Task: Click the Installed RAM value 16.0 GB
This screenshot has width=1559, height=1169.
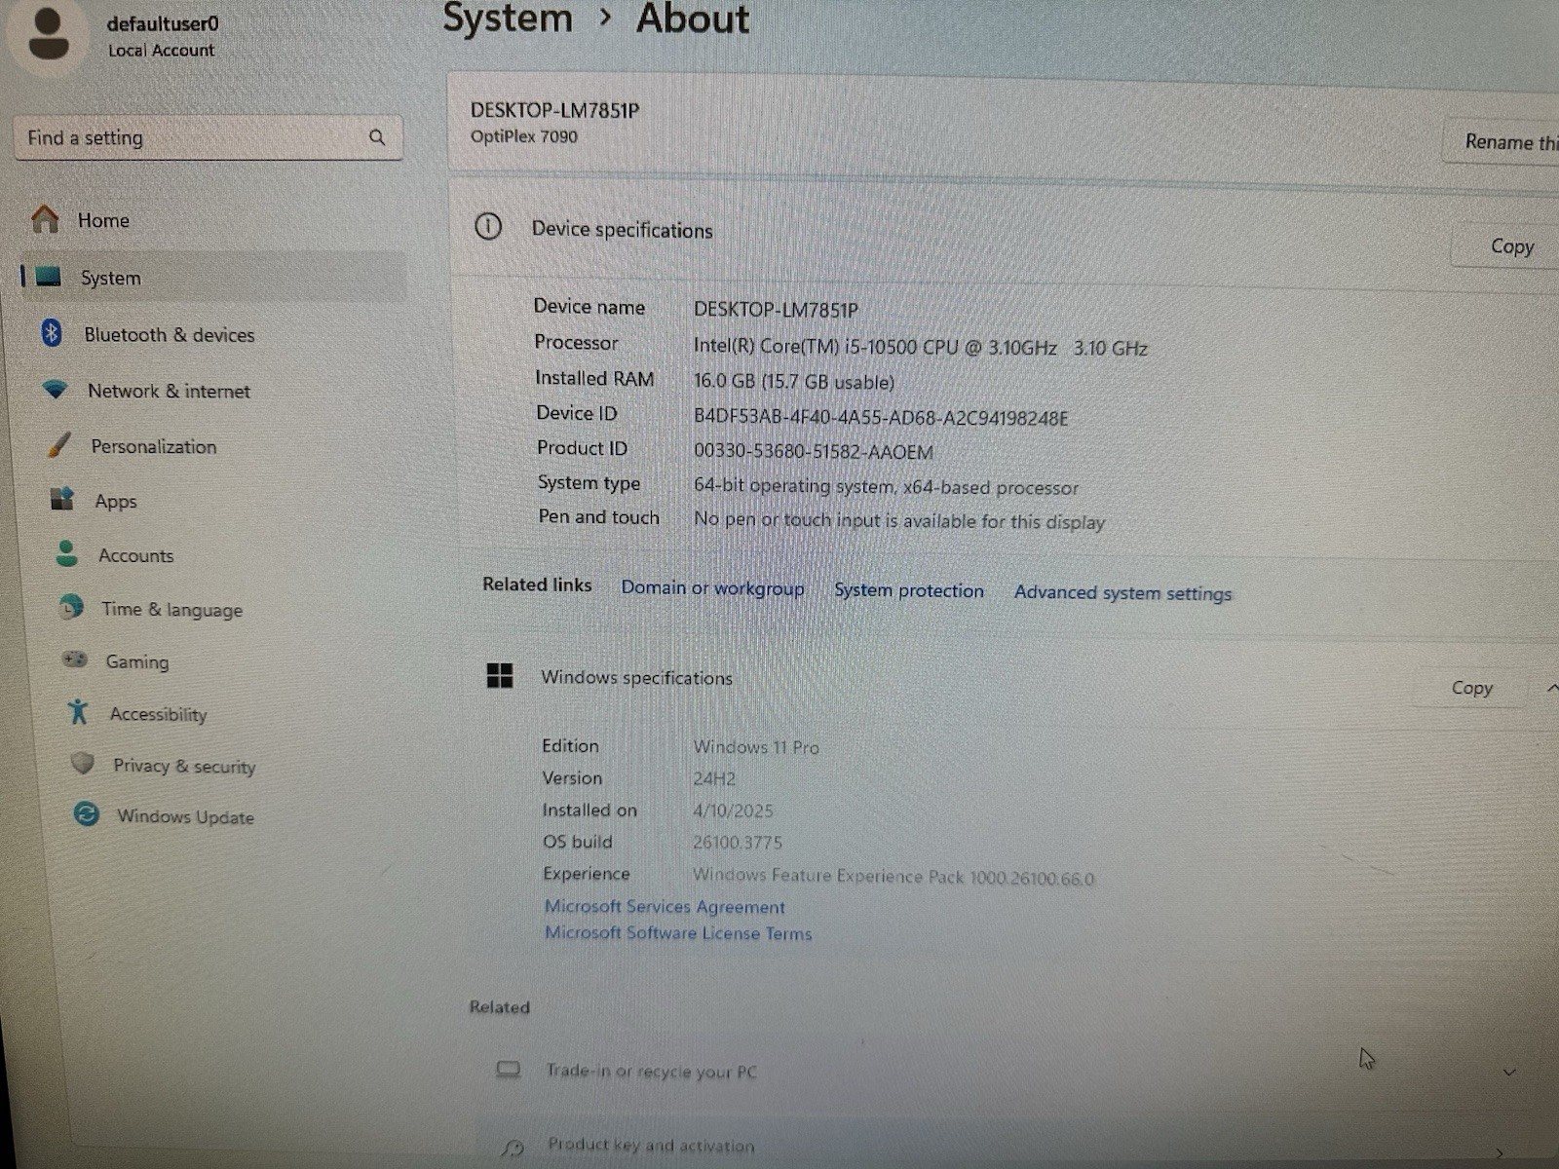Action: (794, 382)
